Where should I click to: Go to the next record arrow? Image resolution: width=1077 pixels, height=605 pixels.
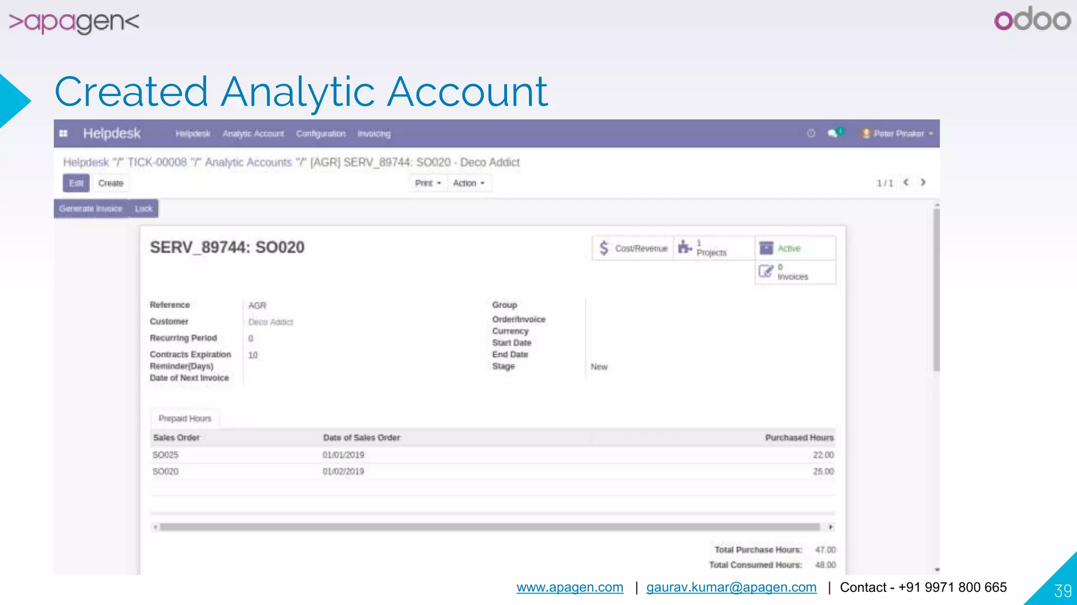tap(923, 182)
